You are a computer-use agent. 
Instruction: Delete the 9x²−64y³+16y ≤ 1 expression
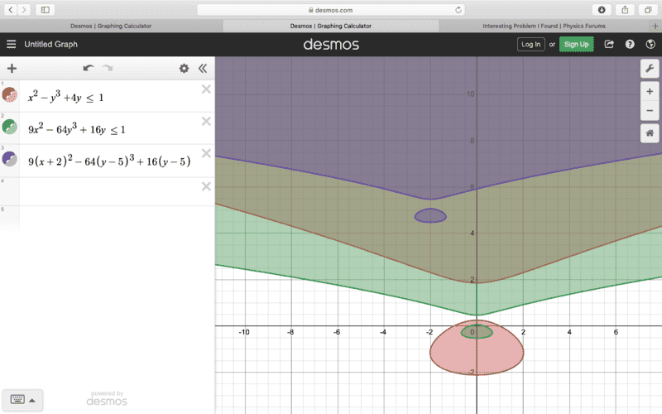(x=206, y=121)
